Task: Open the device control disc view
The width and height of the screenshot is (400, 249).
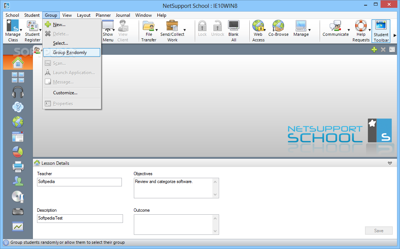Action: tap(18, 196)
